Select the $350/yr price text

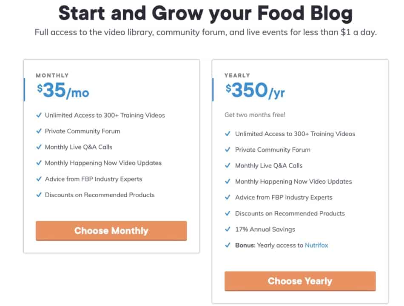click(x=255, y=91)
